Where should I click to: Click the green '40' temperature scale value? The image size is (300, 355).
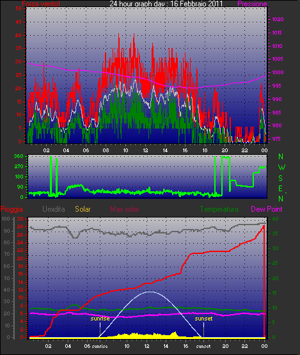275,219
